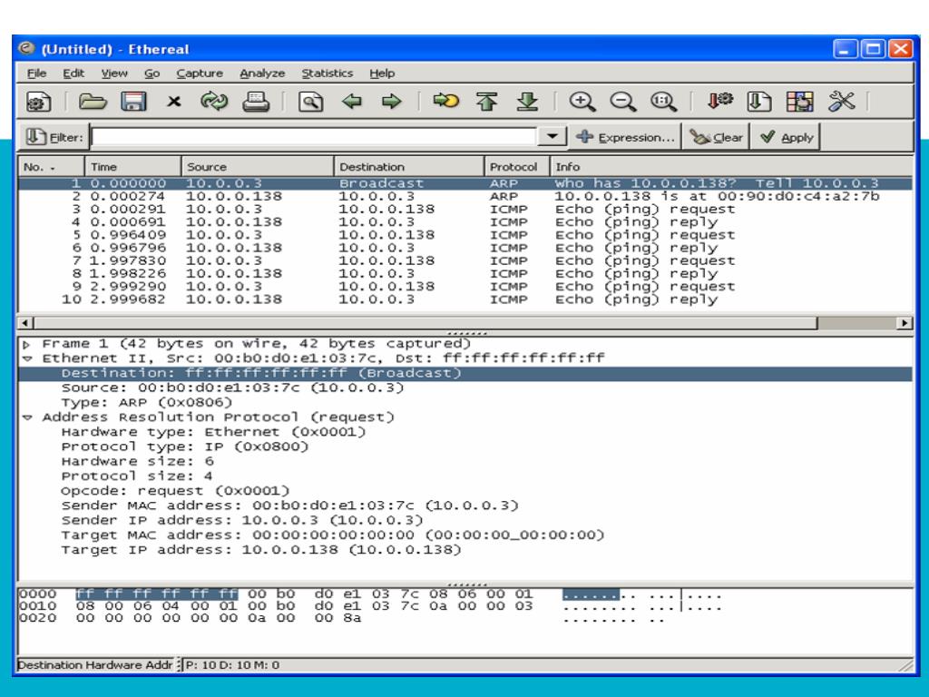This screenshot has height=697, width=929.
Task: Sort by No. column header
Action: [x=52, y=167]
